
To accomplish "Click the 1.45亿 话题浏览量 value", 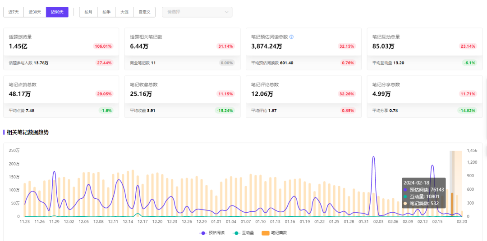I will (x=18, y=46).
